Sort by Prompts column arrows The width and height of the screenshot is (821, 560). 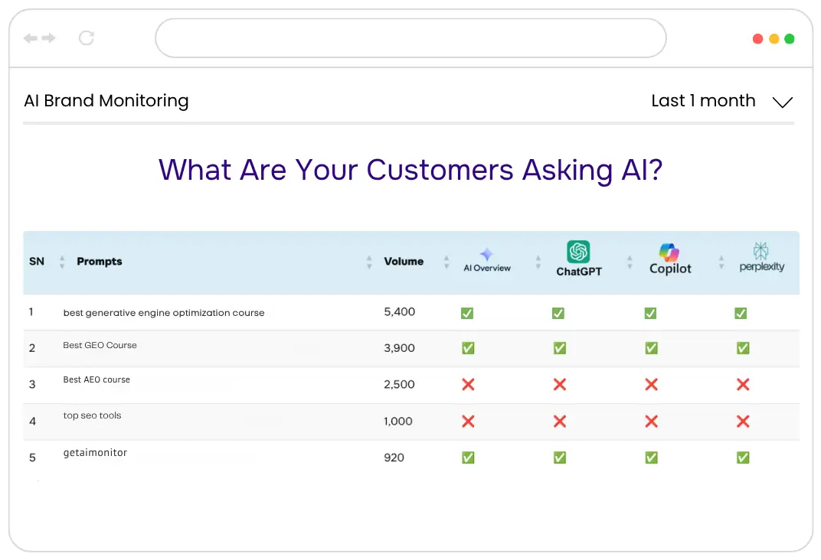(369, 262)
